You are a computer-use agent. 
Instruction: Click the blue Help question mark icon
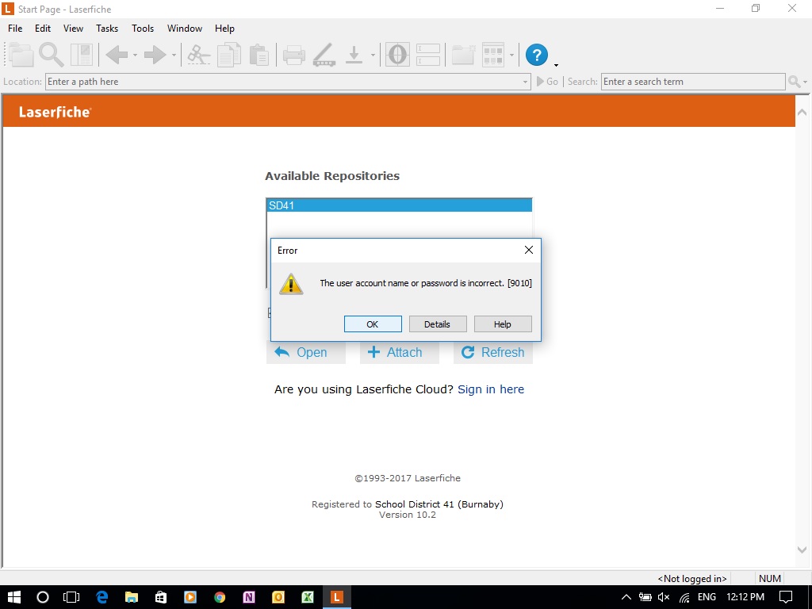click(537, 55)
